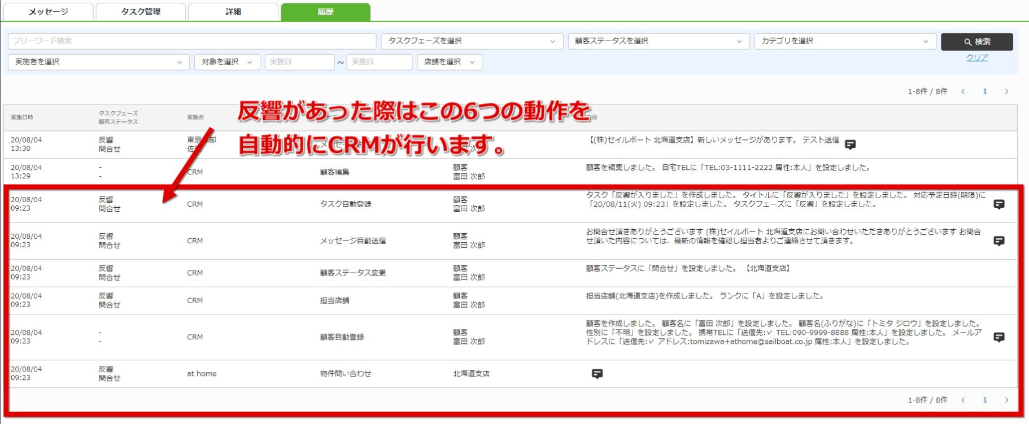Open comment icon in 顧客自動登録 row
Screen dimensions: 1029x424
[x=999, y=337]
